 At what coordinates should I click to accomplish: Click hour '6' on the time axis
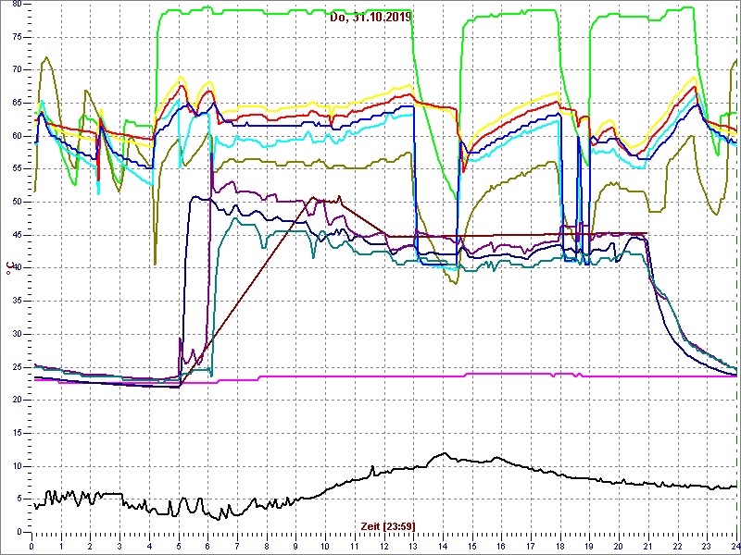[207, 546]
